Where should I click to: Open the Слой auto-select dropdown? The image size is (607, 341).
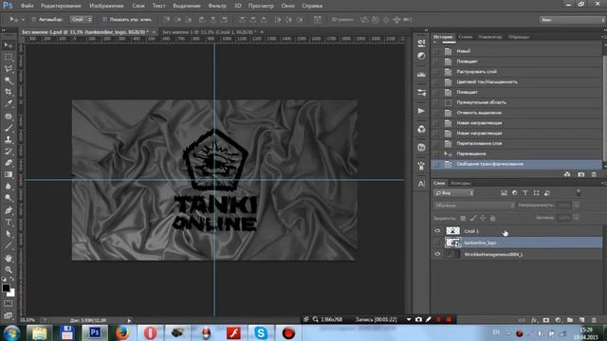81,19
